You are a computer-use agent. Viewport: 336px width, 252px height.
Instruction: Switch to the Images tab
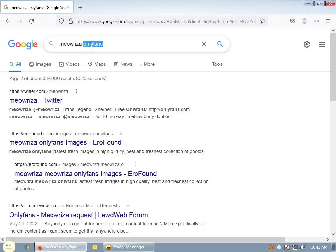pos(40,64)
